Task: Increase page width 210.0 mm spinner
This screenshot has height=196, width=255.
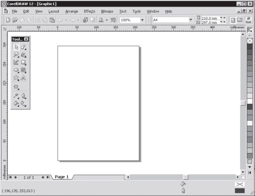Action: (225, 18)
